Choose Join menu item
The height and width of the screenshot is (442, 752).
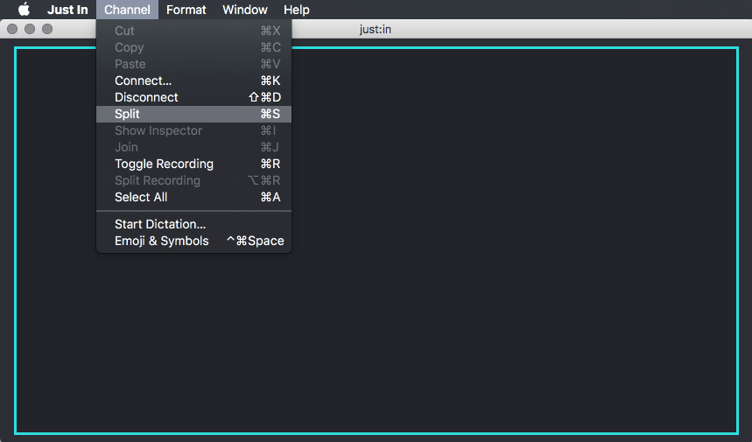click(x=193, y=147)
